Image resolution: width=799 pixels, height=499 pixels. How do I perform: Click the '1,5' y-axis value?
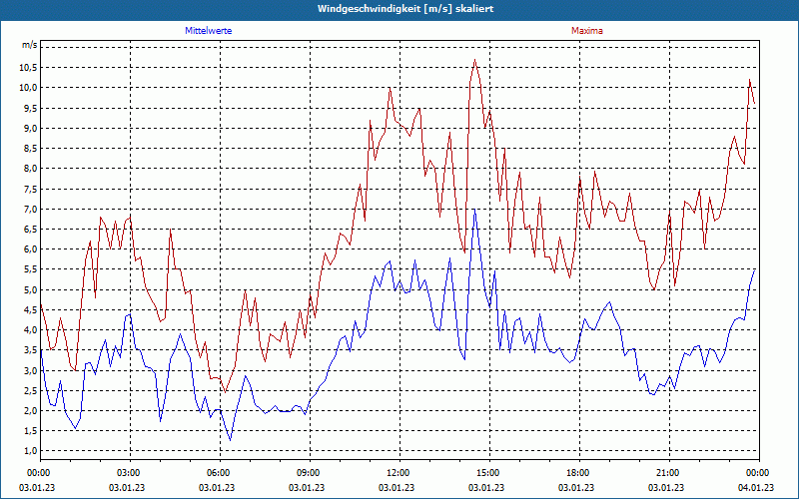pos(31,431)
